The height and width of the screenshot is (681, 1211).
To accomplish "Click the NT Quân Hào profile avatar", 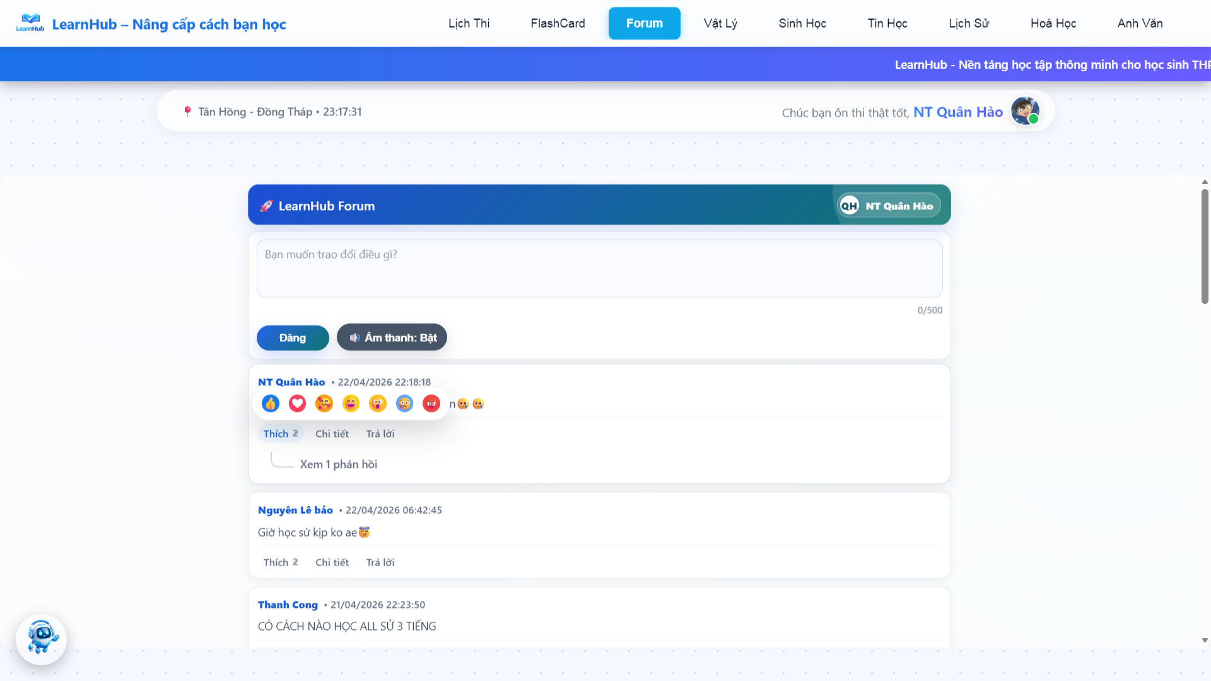I will (1025, 111).
